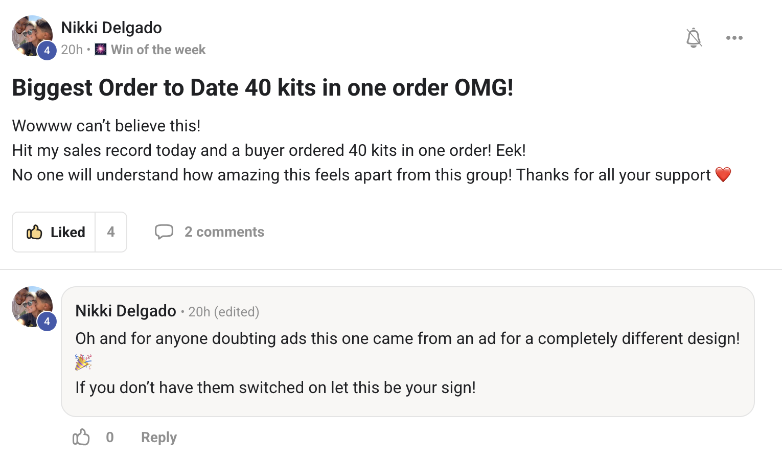Click the level 4 badge on the post avatar

tap(47, 51)
